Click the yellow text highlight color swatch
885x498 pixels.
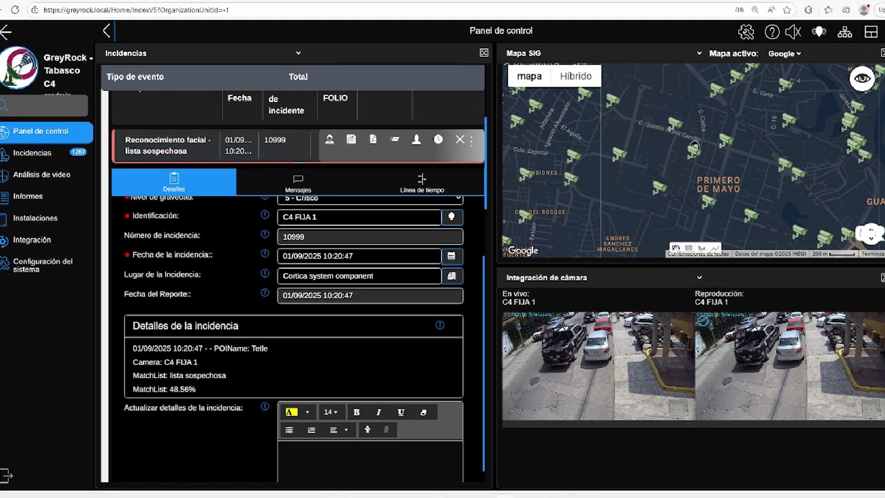[x=291, y=412]
